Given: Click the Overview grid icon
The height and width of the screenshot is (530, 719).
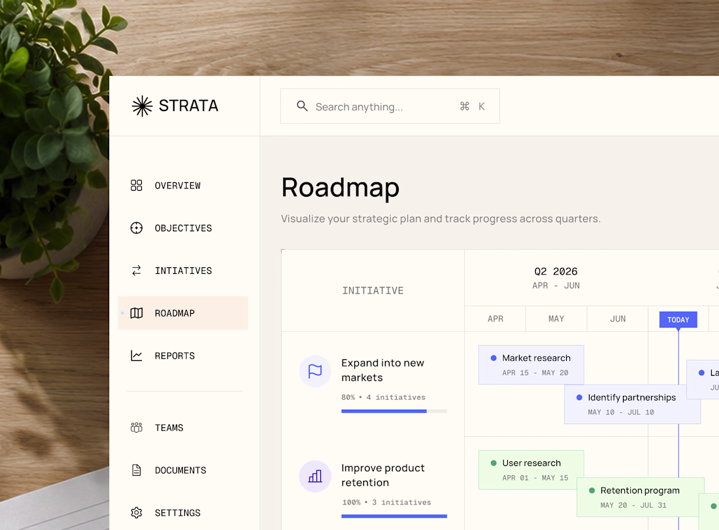Looking at the screenshot, I should [x=136, y=185].
